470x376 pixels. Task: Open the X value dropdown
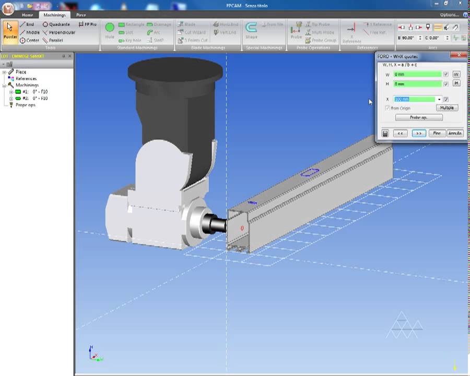tap(439, 99)
